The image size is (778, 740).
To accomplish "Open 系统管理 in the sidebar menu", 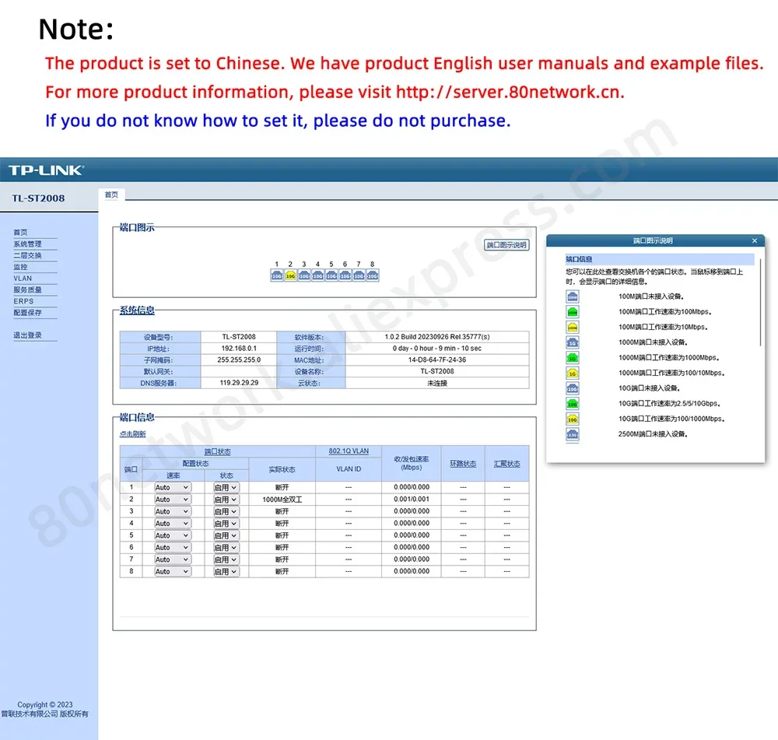I will [x=27, y=244].
